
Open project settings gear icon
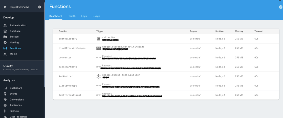40,7
